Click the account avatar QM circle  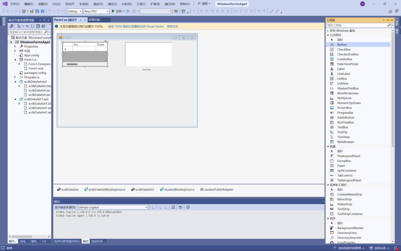(x=363, y=4)
